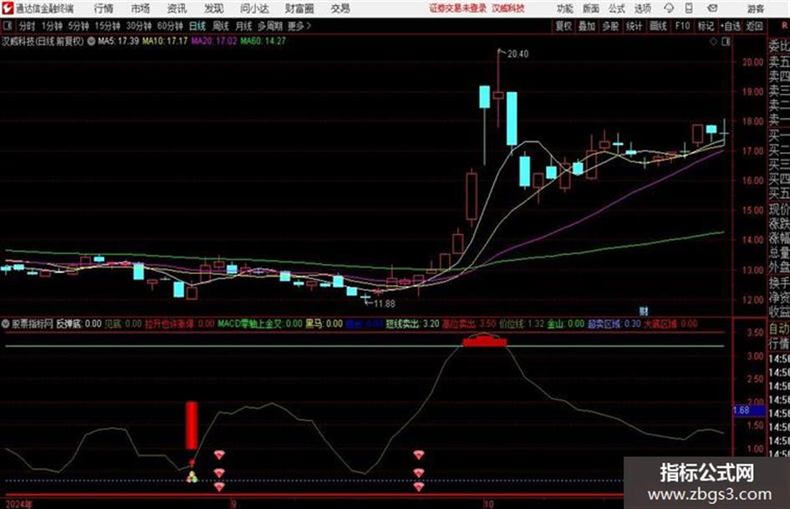Open the 多周期 multi-period view
The height and width of the screenshot is (509, 790).
270,26
